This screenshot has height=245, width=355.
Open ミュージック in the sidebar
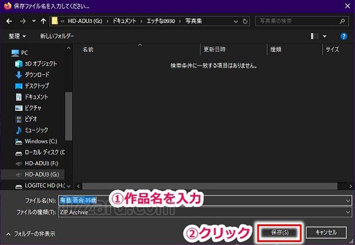coord(32,130)
